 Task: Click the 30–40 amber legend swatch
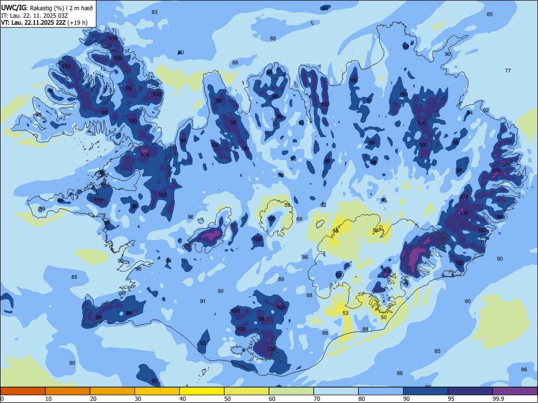pos(157,391)
